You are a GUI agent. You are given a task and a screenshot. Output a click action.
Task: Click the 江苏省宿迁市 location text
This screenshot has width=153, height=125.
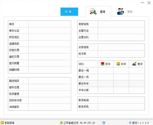71,123
